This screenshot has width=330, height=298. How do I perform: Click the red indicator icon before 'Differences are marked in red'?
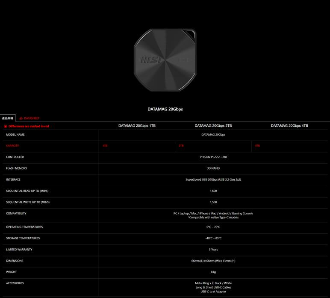point(6,126)
